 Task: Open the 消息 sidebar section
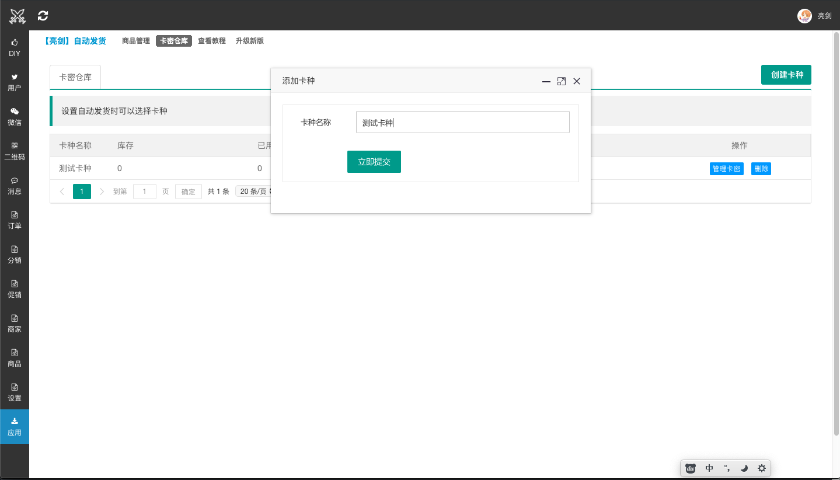pyautogui.click(x=15, y=186)
